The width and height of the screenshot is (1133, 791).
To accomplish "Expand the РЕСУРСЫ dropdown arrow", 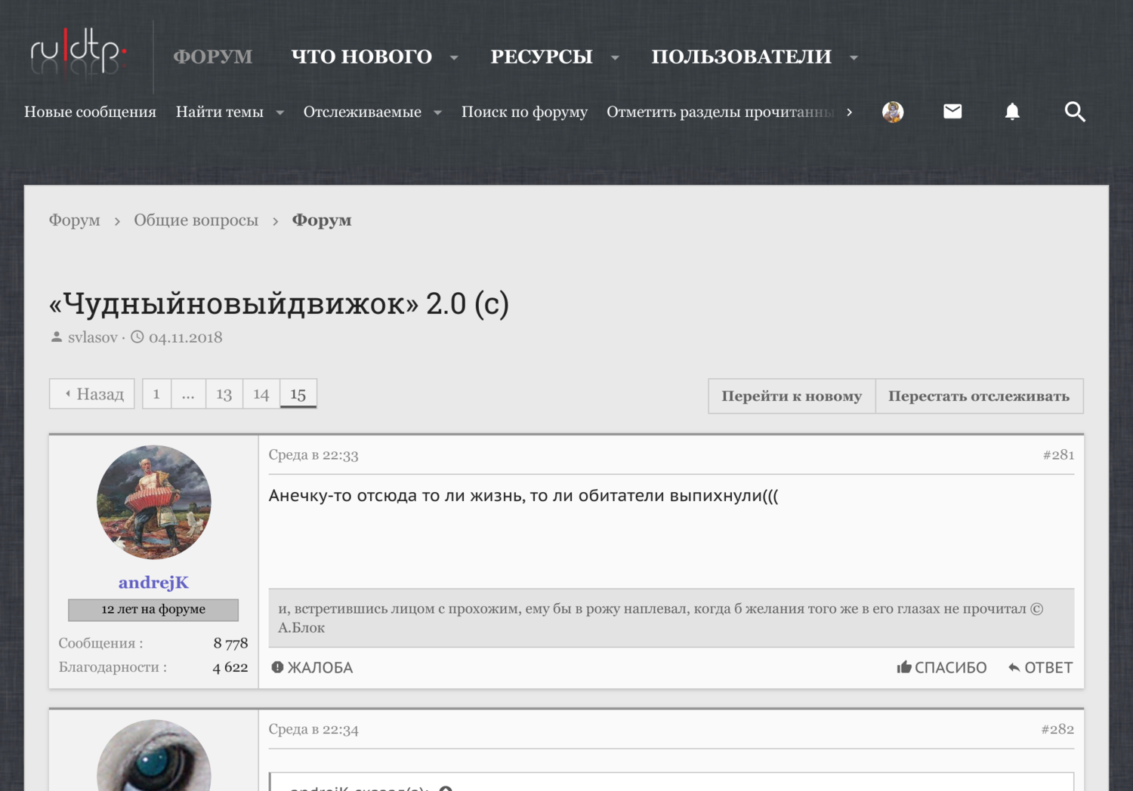I will [615, 57].
